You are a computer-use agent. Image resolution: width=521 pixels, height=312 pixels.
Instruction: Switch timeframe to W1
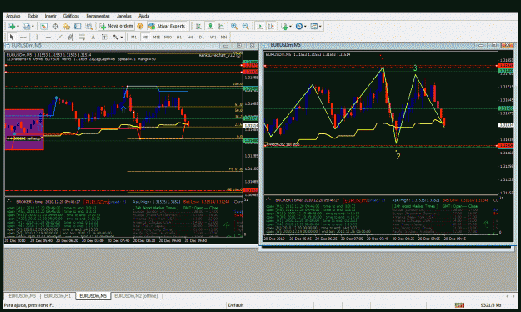213,38
